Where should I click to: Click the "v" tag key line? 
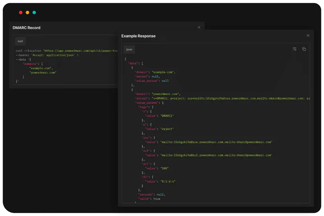tap(147, 111)
